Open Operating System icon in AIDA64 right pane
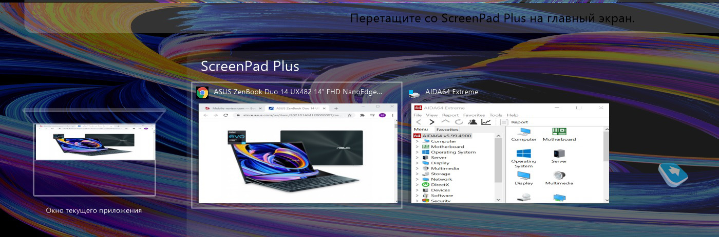The height and width of the screenshot is (237, 719). (x=524, y=158)
